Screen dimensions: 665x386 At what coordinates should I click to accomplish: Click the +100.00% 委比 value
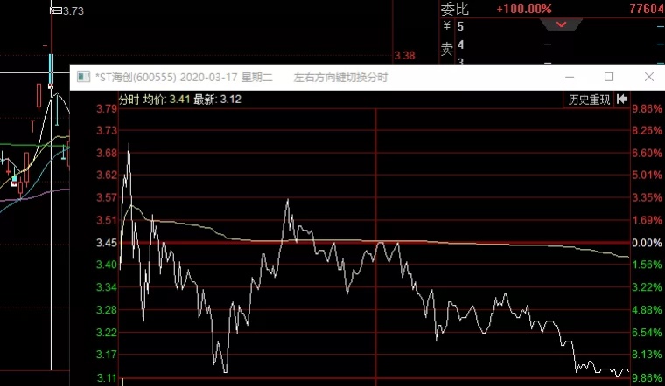(x=523, y=9)
